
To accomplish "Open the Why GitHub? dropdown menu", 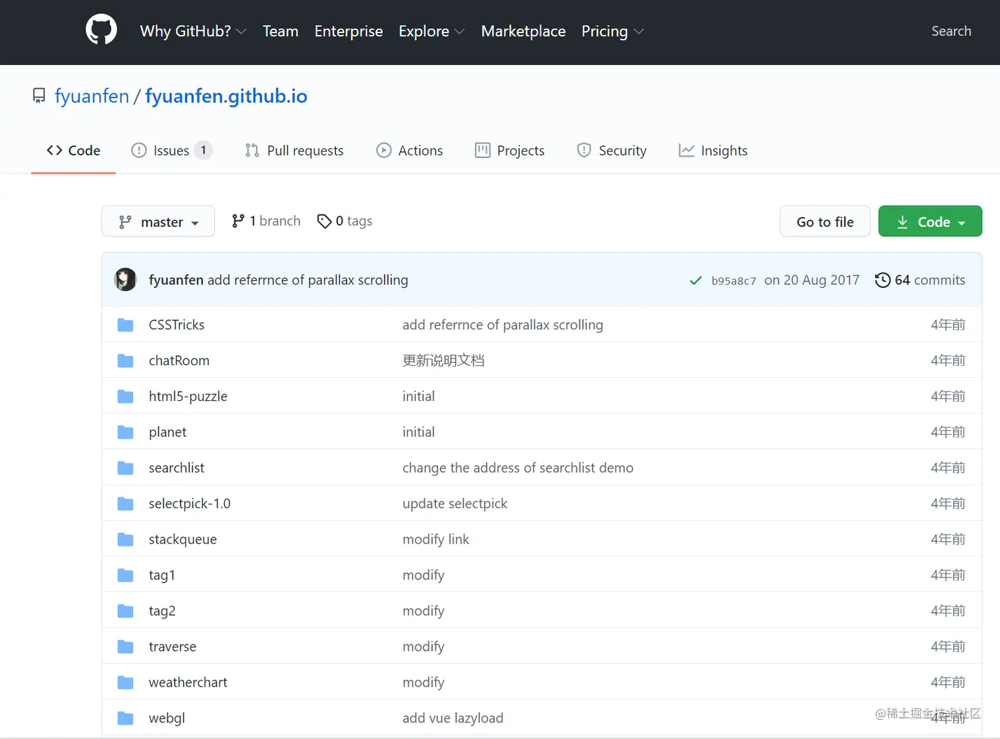I will (x=193, y=31).
